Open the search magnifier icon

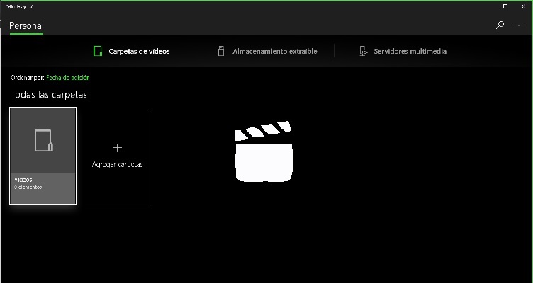click(x=500, y=25)
